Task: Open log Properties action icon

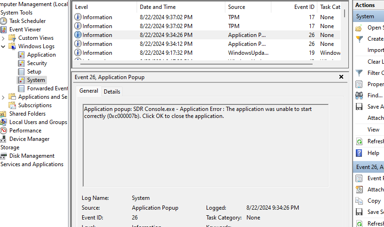Action: (x=359, y=84)
